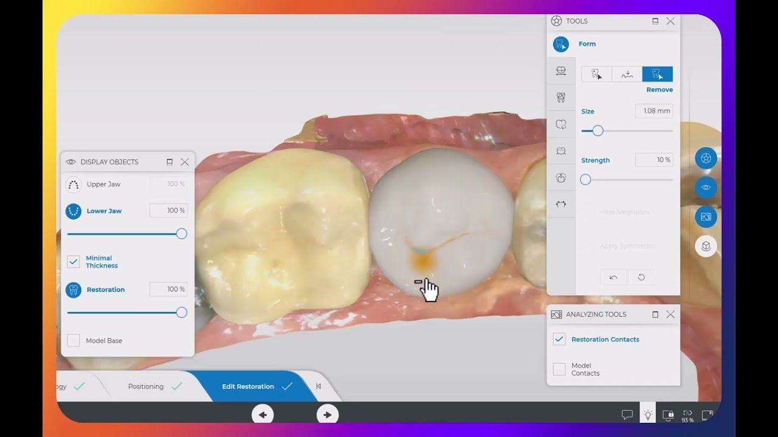This screenshot has width=778, height=437.
Task: Open the chat bubble icon
Action: point(627,415)
